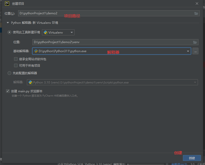Image resolution: width=205 pixels, height=165 pixels.
Task: Click the Python icon beside Python 3.10 (venv)
Action: pos(30,82)
